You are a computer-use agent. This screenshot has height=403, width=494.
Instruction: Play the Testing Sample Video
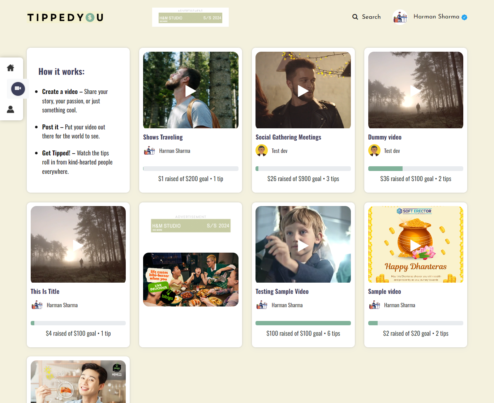tap(303, 245)
